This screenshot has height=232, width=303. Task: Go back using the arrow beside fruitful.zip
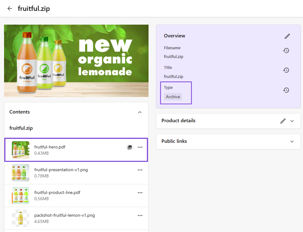coord(10,8)
